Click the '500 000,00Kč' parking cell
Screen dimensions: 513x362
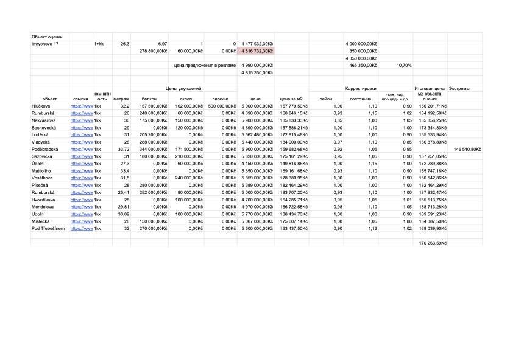(222, 106)
